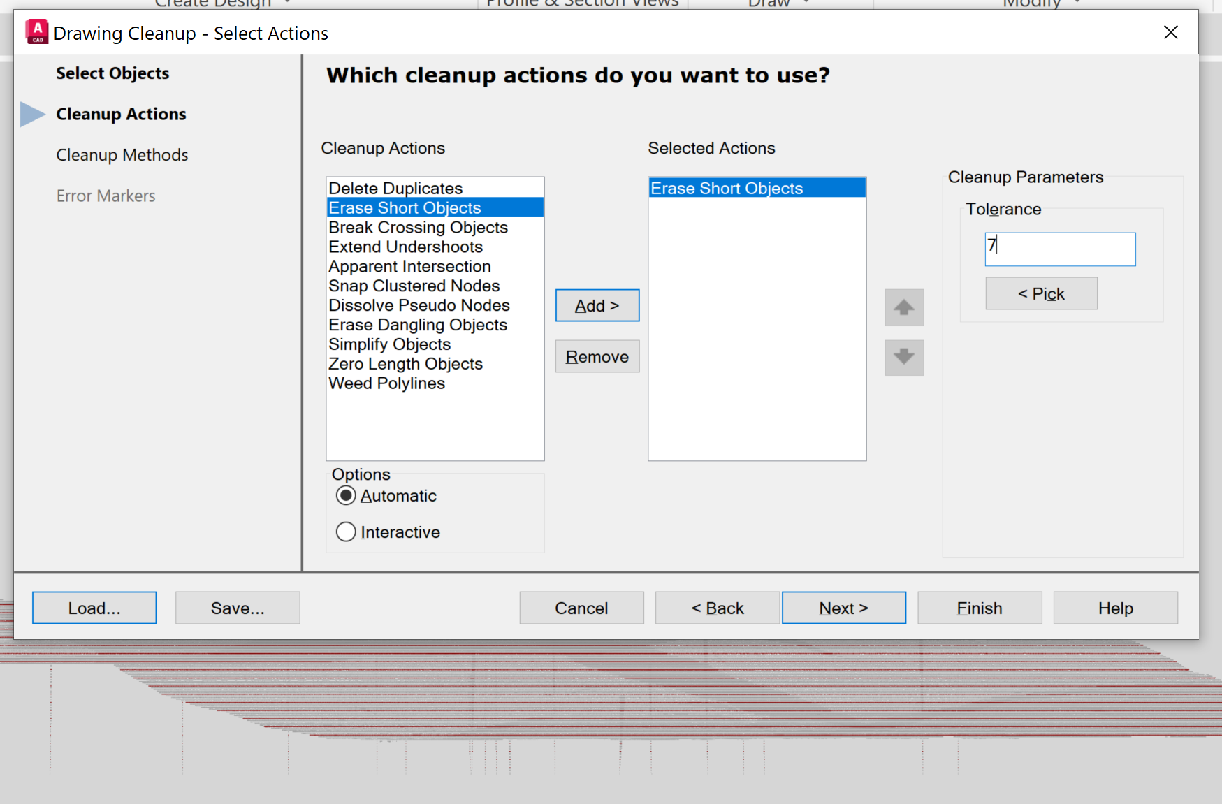Select Erase Dangling Objects action
Image resolution: width=1222 pixels, height=804 pixels.
point(435,326)
